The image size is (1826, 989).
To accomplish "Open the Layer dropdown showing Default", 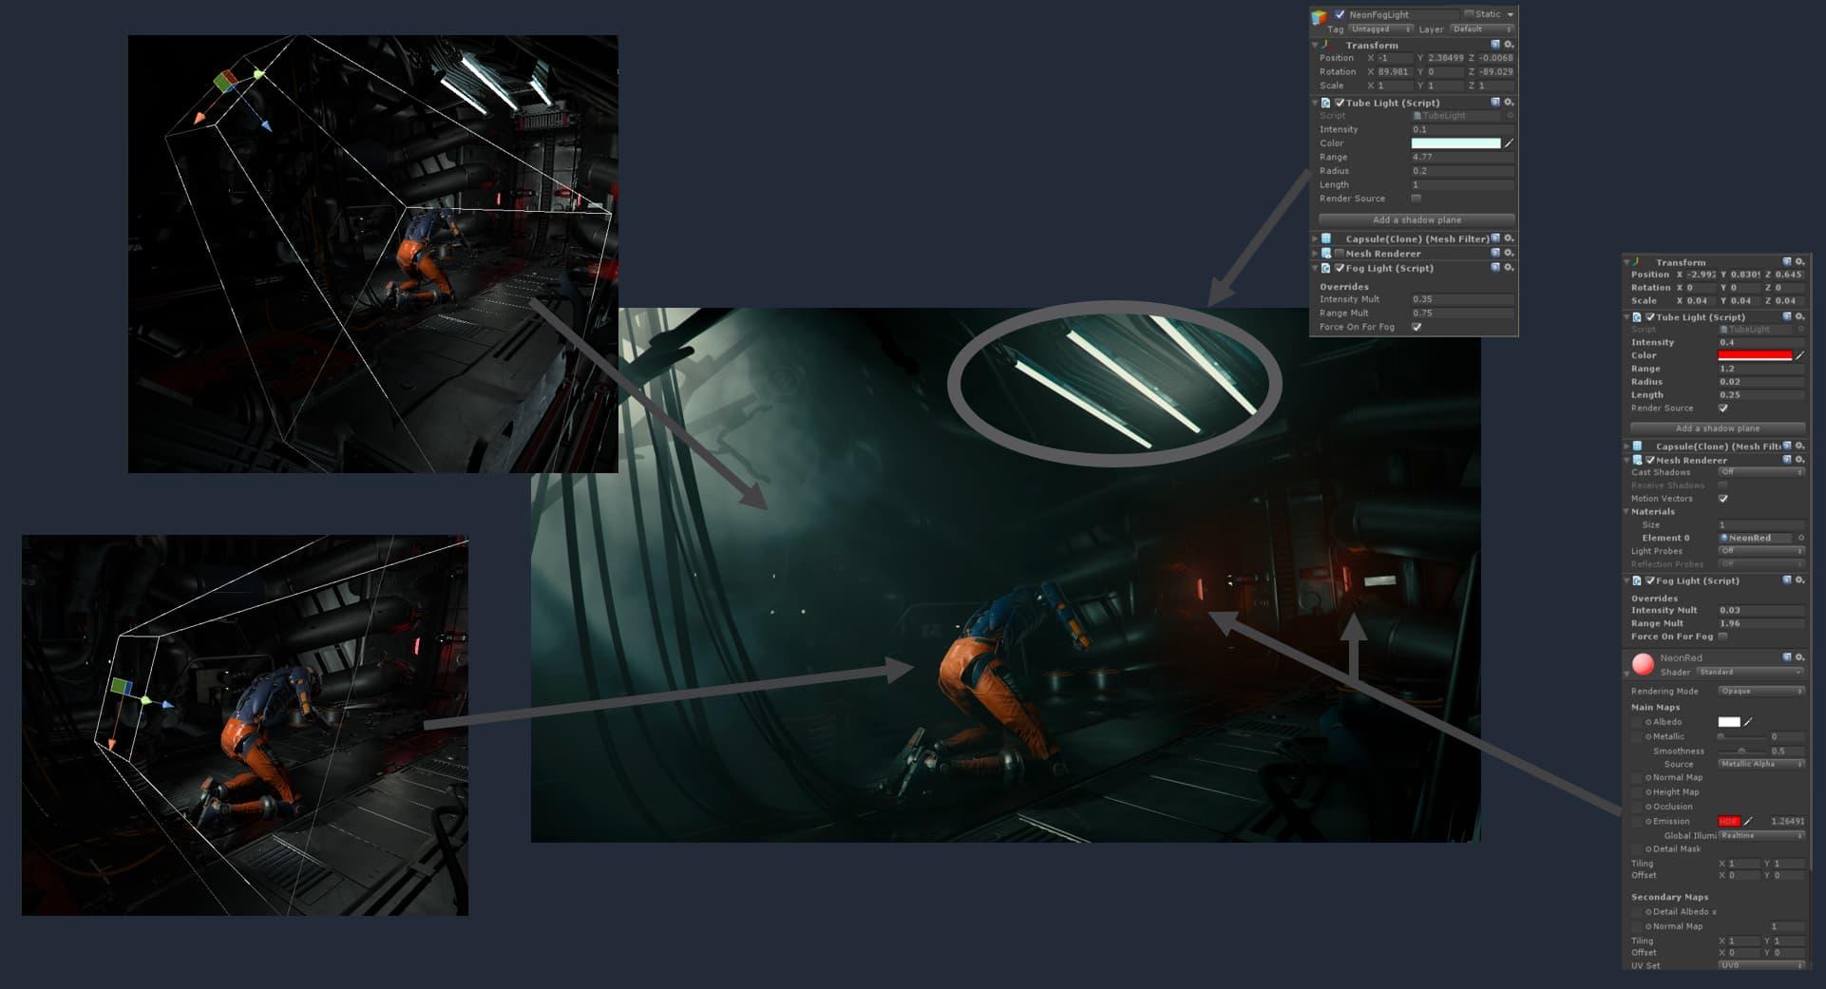I will pos(1482,29).
